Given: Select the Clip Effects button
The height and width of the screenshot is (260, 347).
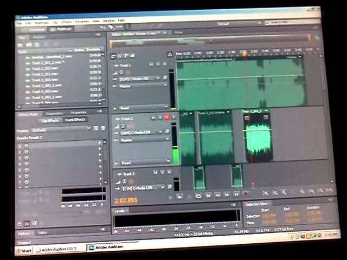Looking at the screenshot, I should tap(50, 120).
